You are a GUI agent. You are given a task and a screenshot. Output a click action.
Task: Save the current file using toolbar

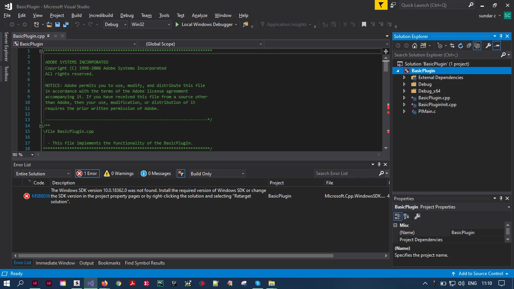[x=58, y=24]
